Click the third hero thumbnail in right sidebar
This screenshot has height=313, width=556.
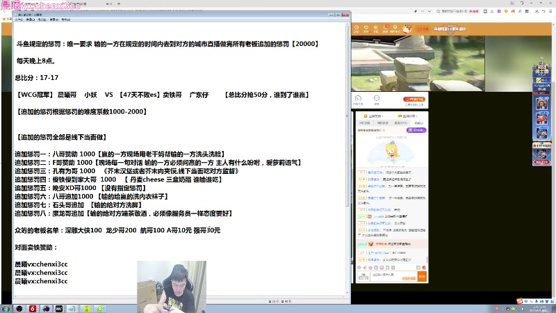pos(541,133)
